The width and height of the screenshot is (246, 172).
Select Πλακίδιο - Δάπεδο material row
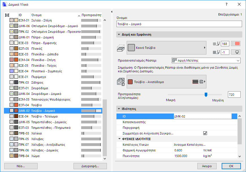click(x=53, y=54)
